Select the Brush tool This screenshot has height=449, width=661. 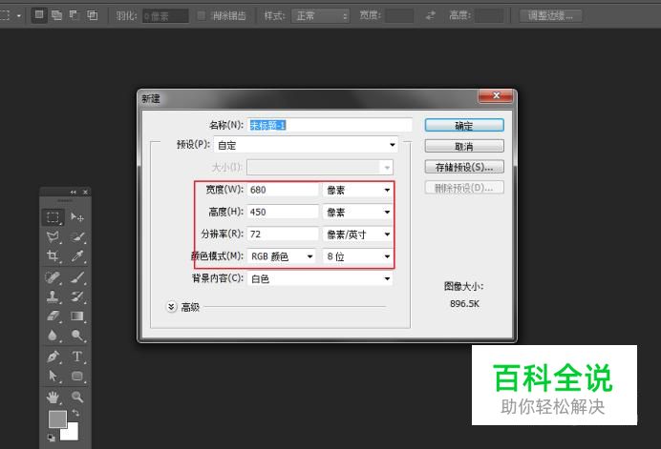(77, 277)
